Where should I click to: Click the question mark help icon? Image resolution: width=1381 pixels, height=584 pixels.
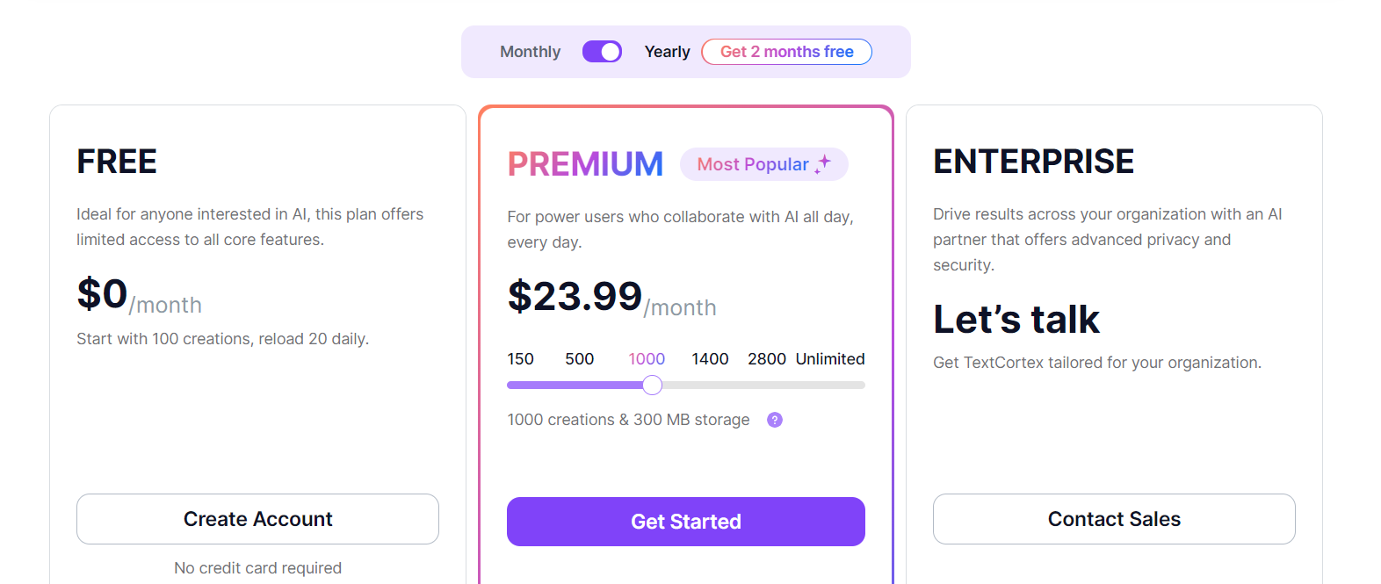point(774,420)
